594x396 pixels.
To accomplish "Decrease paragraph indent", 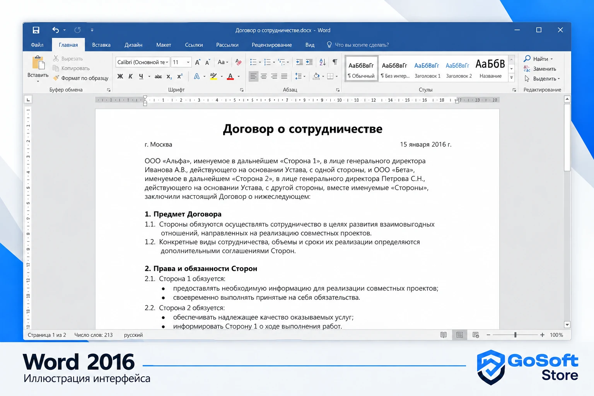I will (299, 62).
